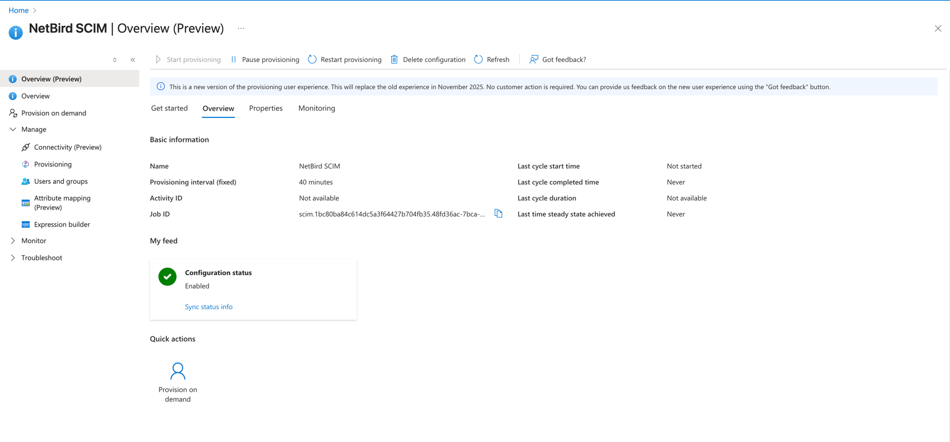Open the Expression builder page
The width and height of the screenshot is (950, 442).
pos(62,224)
